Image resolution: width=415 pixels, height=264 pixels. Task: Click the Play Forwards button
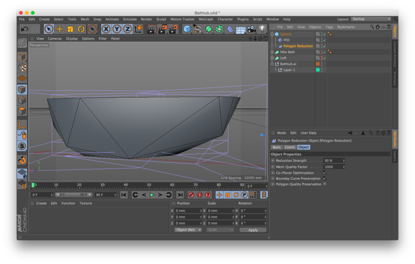[x=152, y=195]
